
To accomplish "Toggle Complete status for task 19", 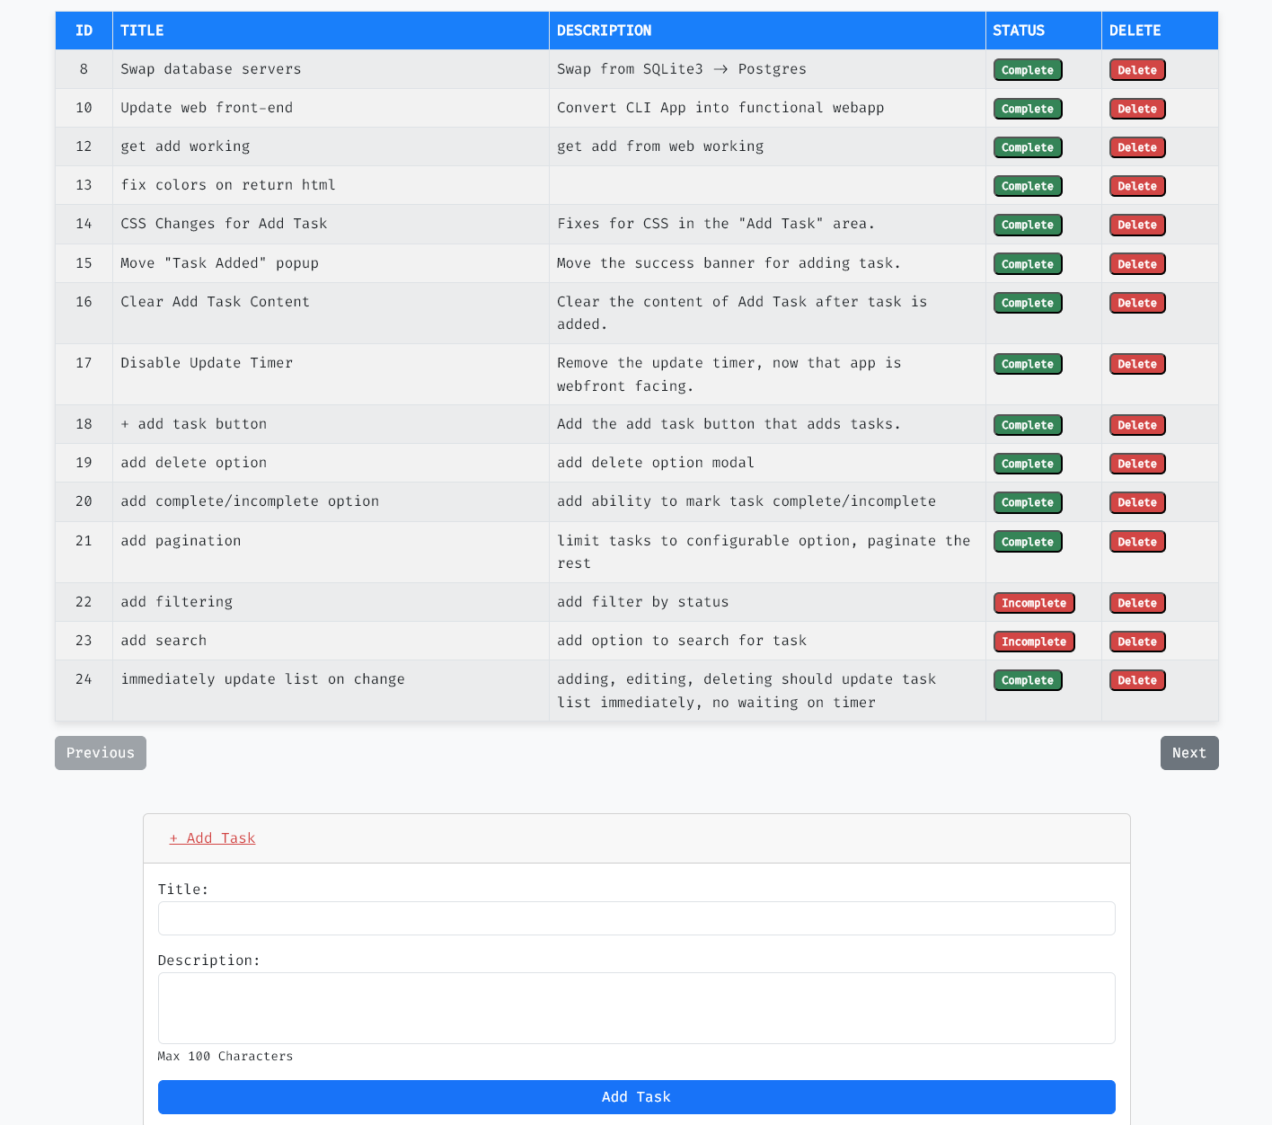I will coord(1028,464).
